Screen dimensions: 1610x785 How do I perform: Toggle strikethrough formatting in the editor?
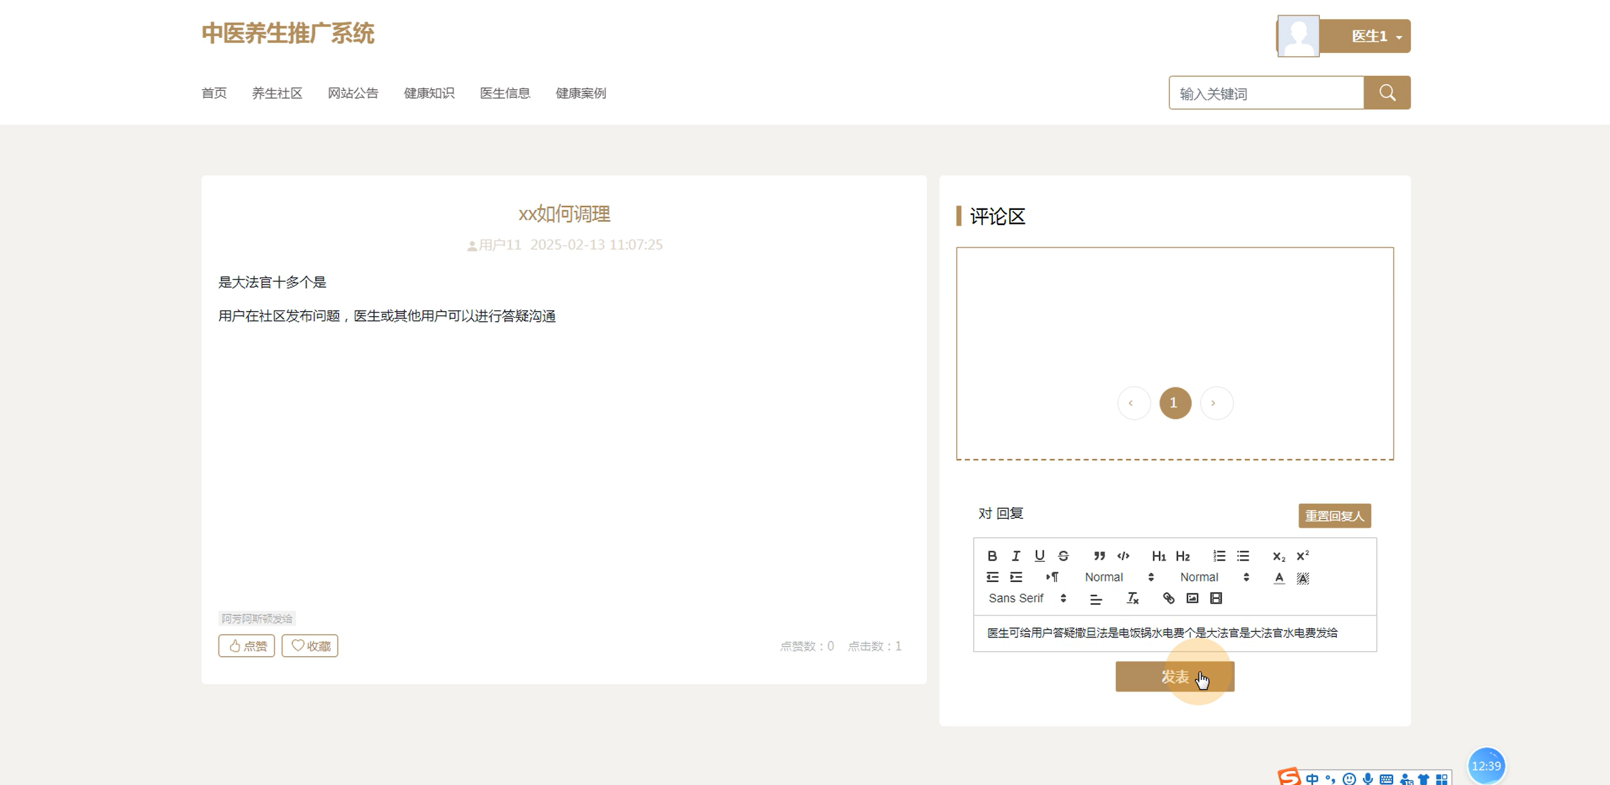point(1063,556)
